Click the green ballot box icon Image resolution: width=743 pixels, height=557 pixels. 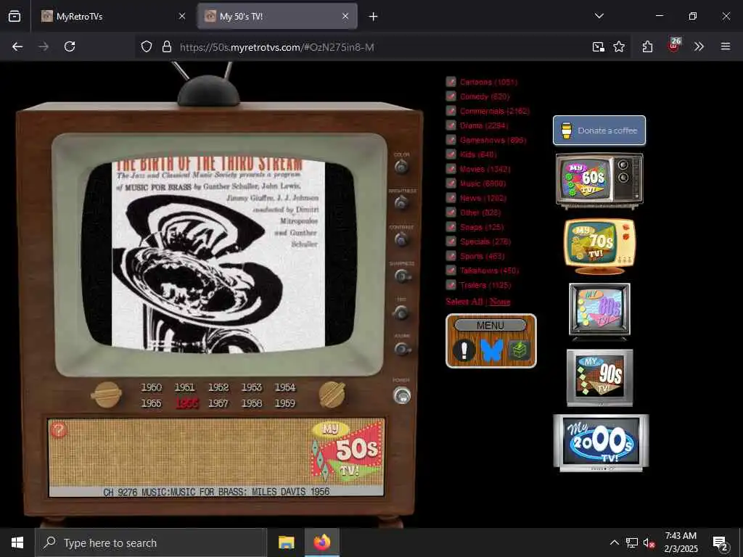pyautogui.click(x=519, y=350)
